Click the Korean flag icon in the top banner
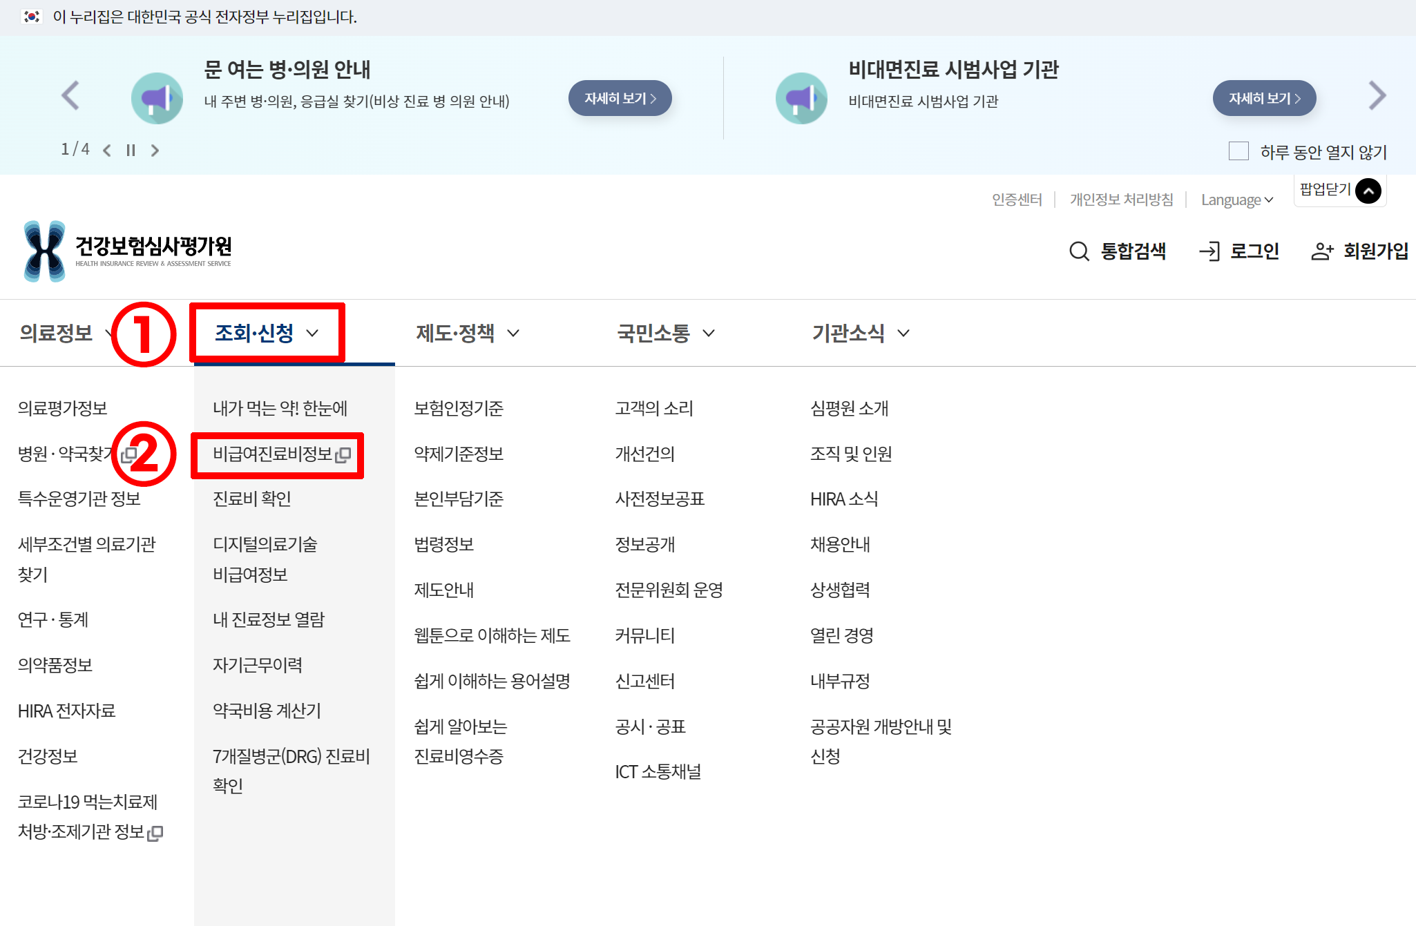This screenshot has height=926, width=1416. click(x=30, y=17)
